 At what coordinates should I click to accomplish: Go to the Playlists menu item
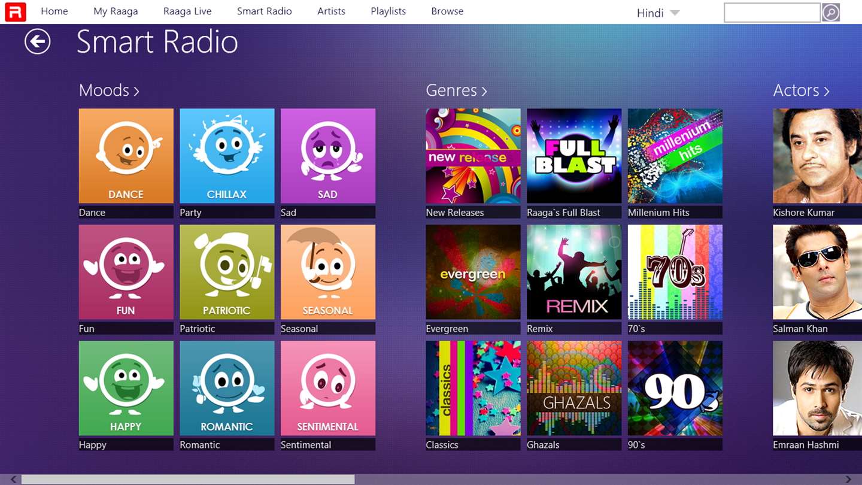point(388,11)
